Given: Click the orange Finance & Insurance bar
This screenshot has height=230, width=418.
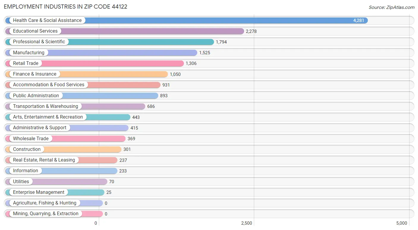Looking at the screenshot, I should 87,74.
